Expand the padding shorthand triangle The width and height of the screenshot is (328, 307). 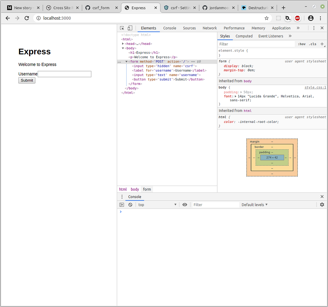[241, 92]
